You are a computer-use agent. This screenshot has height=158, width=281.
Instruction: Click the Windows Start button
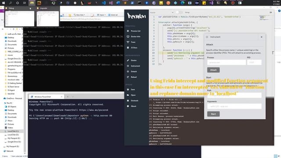[4, 3]
